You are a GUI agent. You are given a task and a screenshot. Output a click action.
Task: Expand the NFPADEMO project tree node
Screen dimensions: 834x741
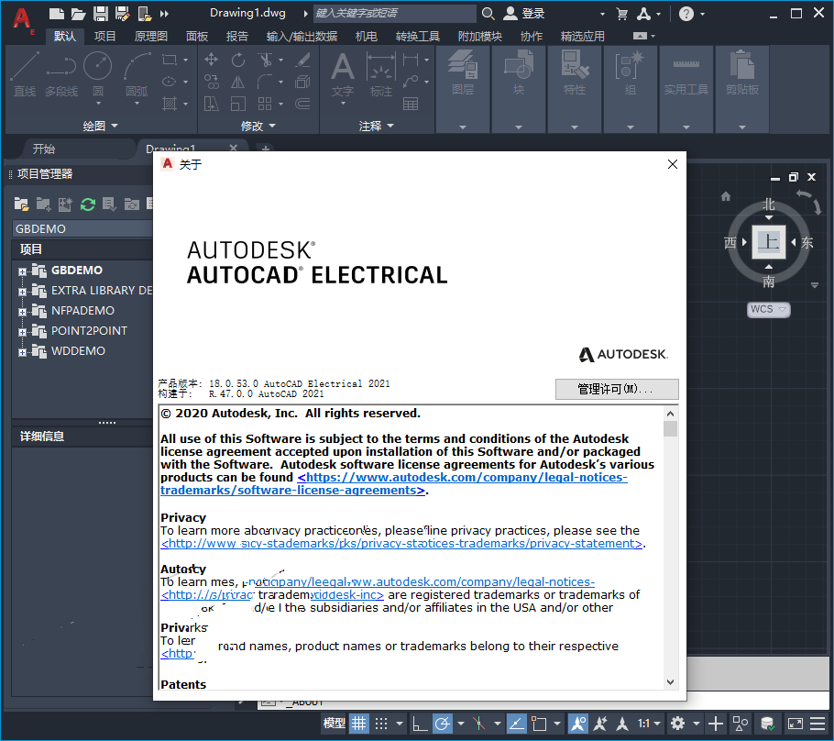[22, 312]
